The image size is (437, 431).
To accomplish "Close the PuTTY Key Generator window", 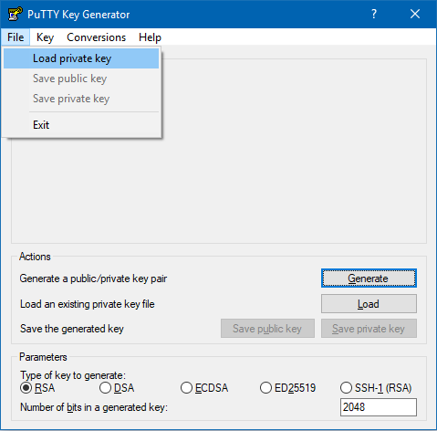I will 415,14.
